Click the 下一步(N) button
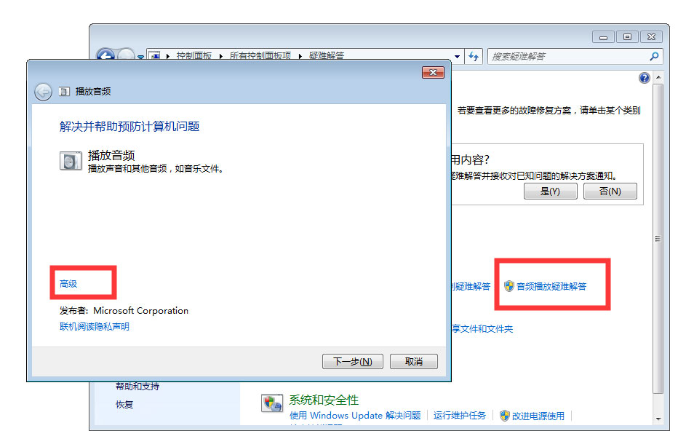The height and width of the screenshot is (447, 686). [x=353, y=362]
